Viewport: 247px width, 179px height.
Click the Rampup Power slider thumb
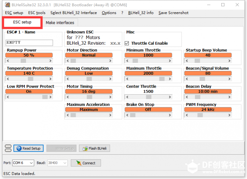coord(23,61)
